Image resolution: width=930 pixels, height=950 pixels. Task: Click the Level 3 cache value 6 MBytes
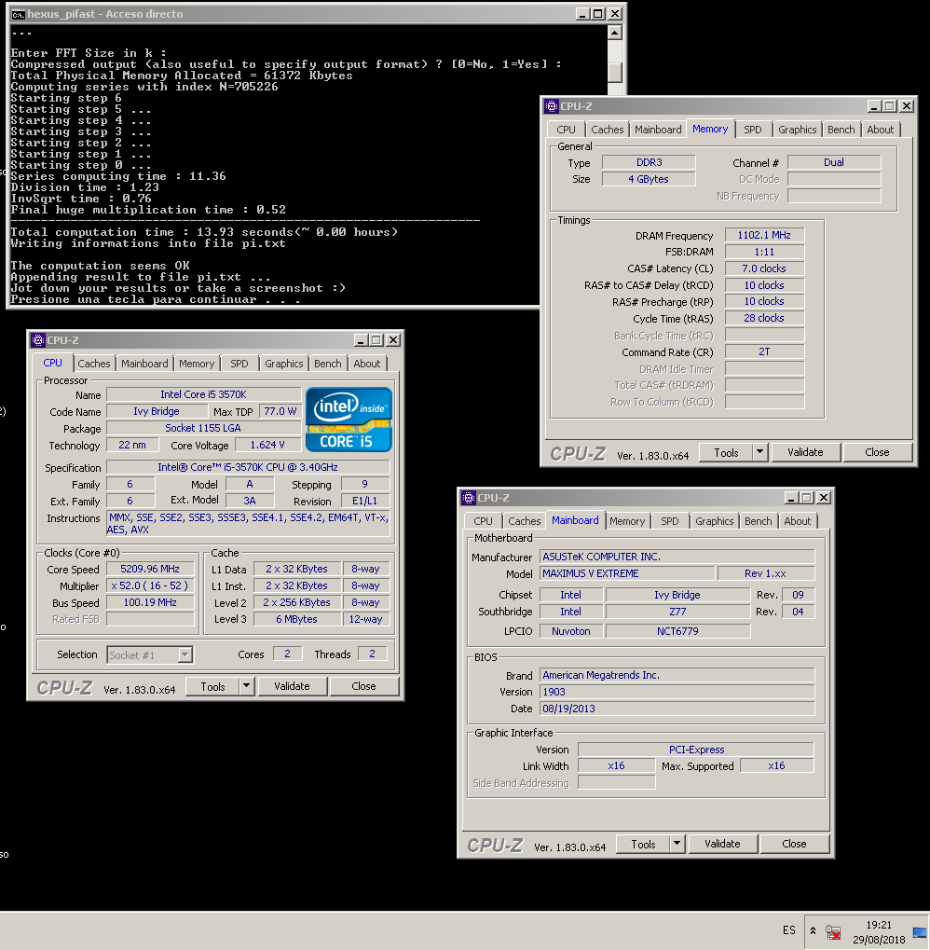(296, 619)
